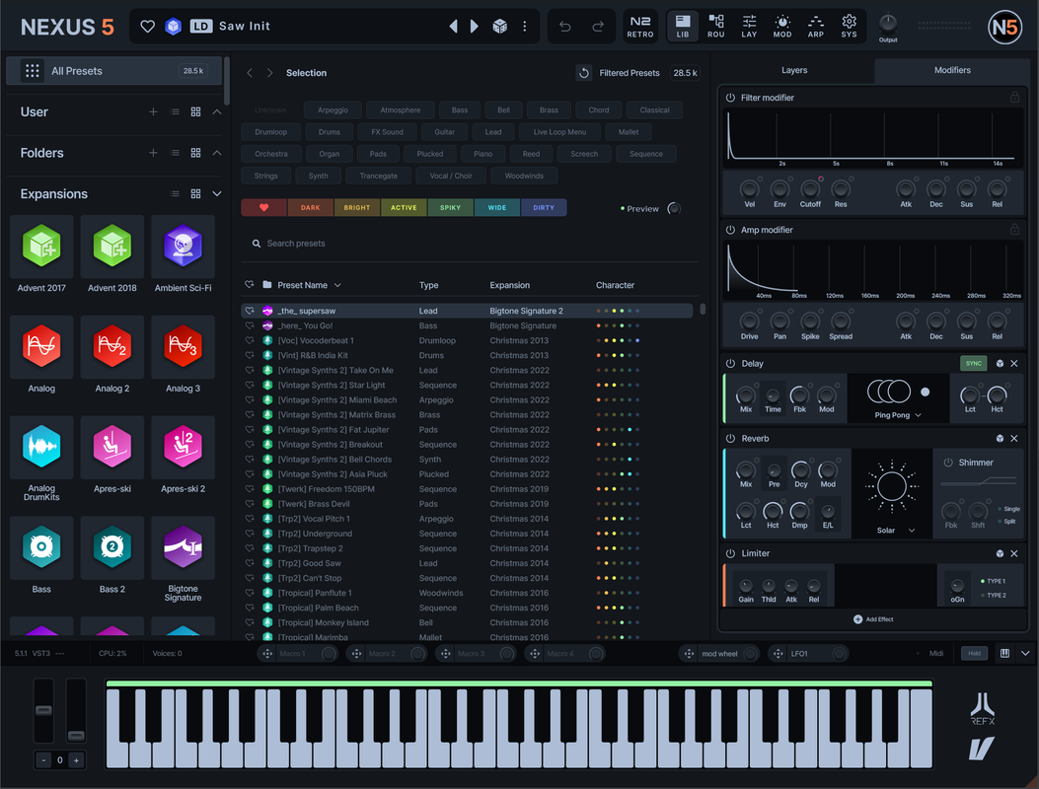
Task: Open the Solar reverb type dropdown
Action: point(896,531)
